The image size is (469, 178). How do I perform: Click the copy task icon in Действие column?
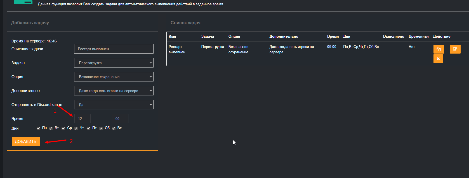(439, 49)
